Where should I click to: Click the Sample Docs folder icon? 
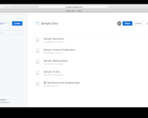(38, 23)
